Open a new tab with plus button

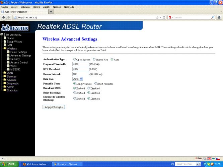pyautogui.click(x=51, y=11)
